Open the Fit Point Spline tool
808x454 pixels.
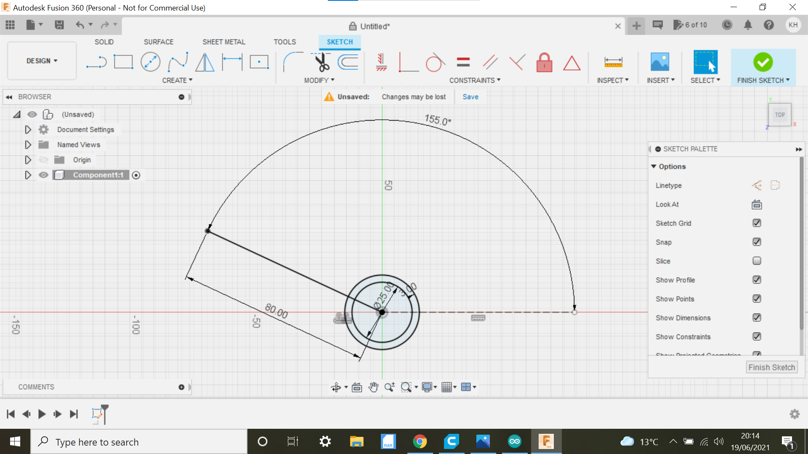pos(177,61)
